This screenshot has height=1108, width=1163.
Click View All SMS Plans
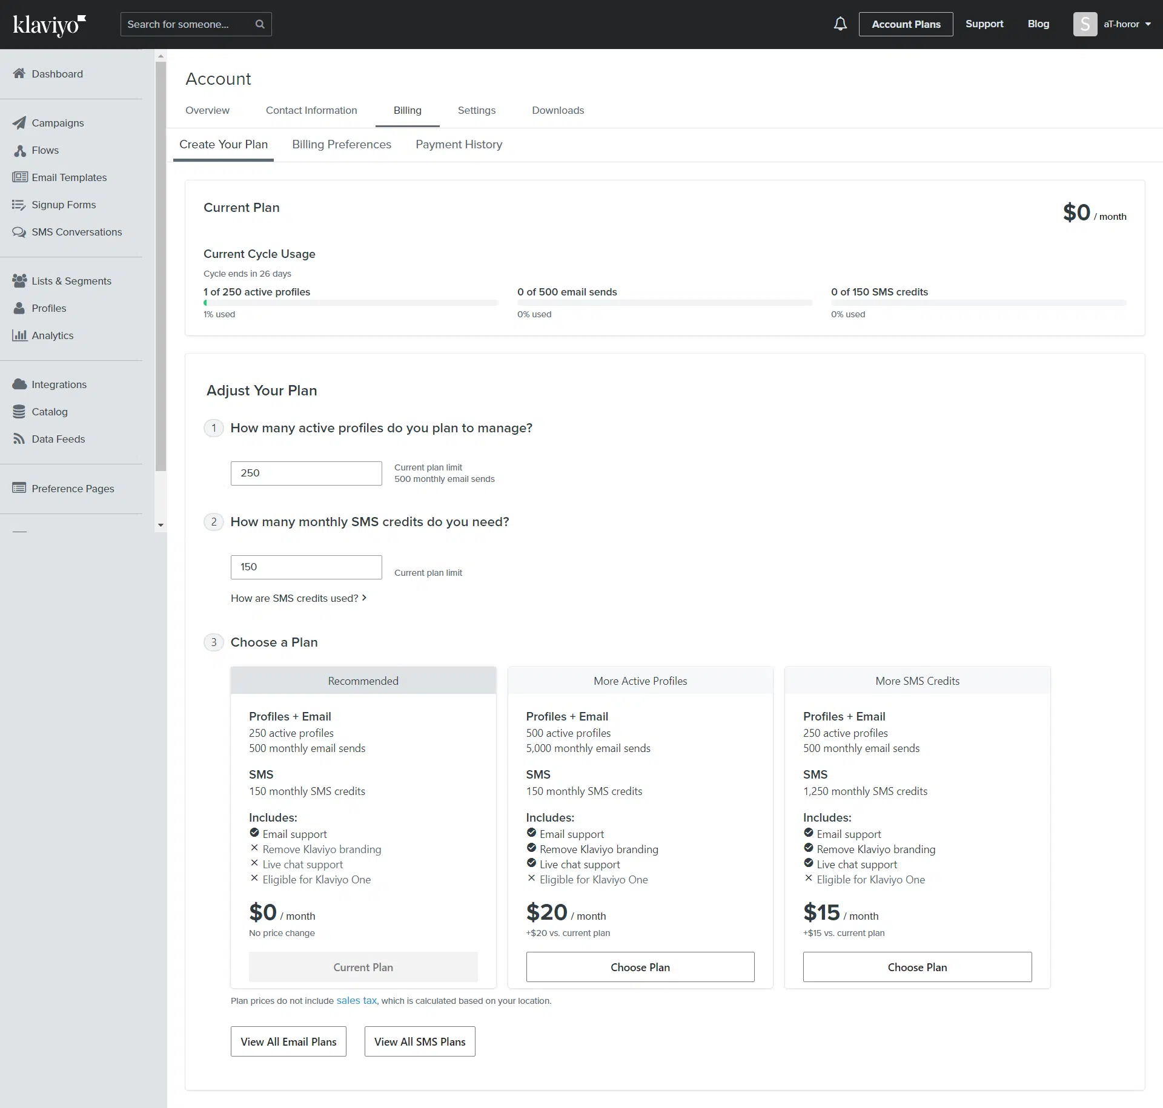[420, 1041]
